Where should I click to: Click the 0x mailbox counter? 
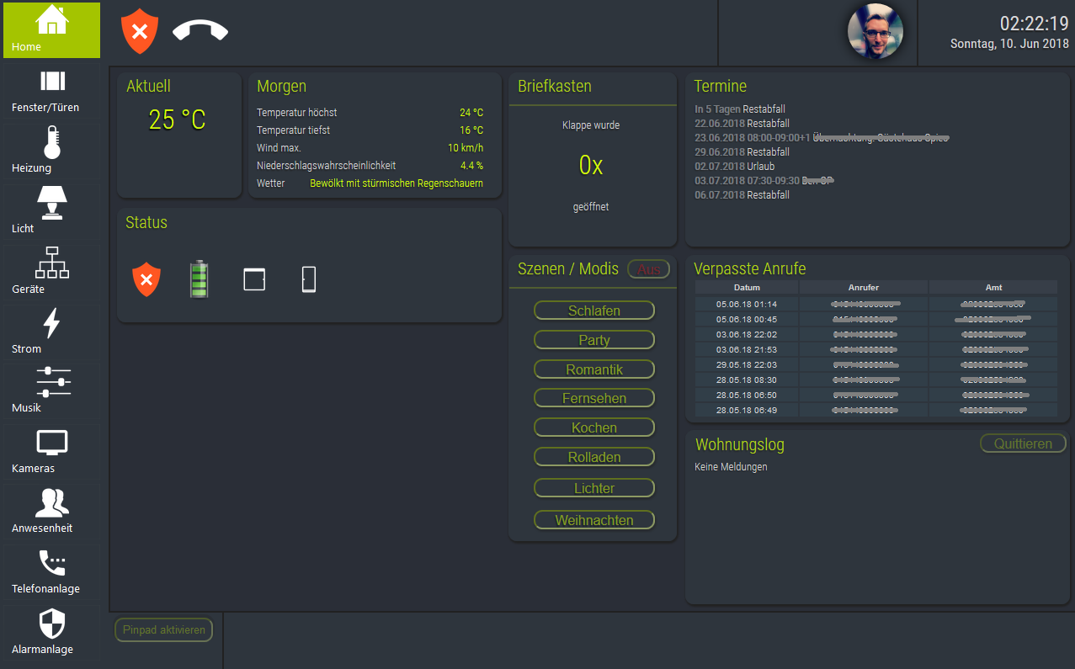[x=591, y=165]
